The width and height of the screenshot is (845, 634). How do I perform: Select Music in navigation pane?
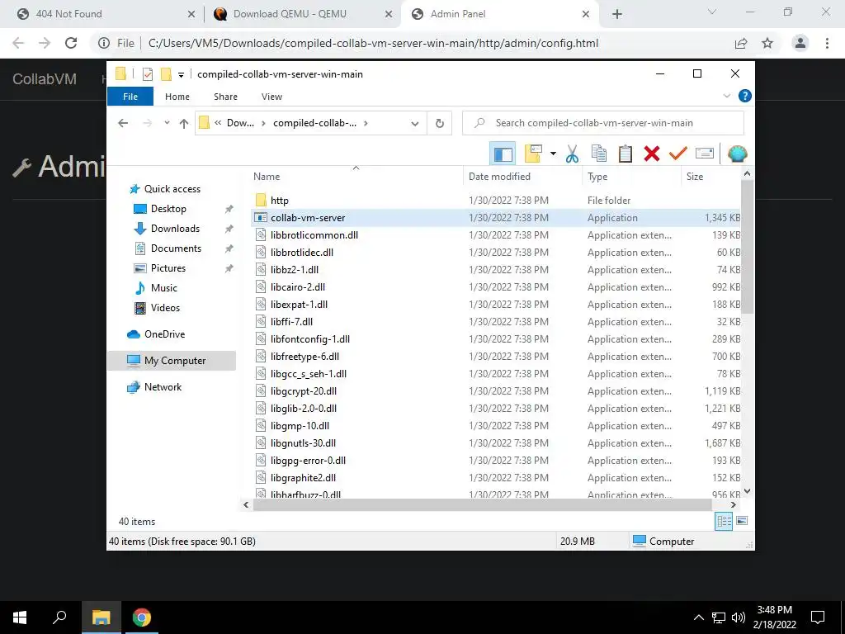[164, 288]
